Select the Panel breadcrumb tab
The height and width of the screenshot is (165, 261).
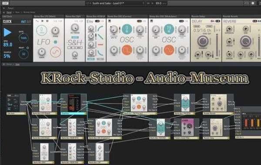tap(9, 12)
